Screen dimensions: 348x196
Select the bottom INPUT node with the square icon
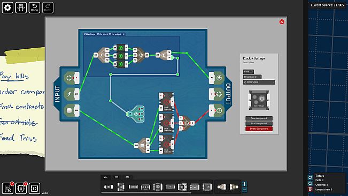tap(72, 110)
